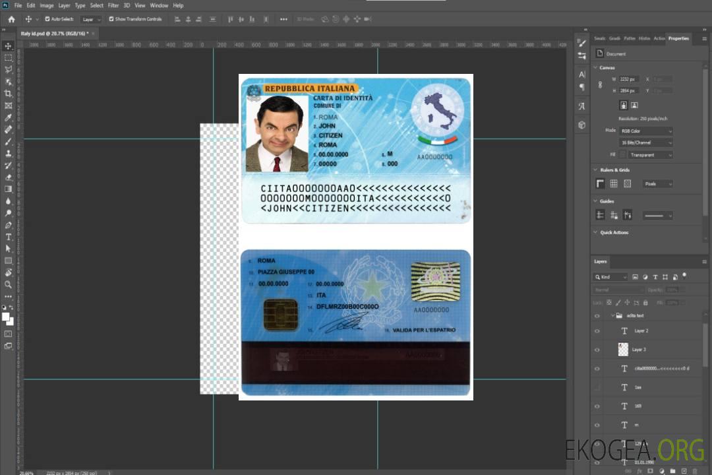Switch to the Properties tab
The width and height of the screenshot is (712, 475).
click(x=678, y=39)
